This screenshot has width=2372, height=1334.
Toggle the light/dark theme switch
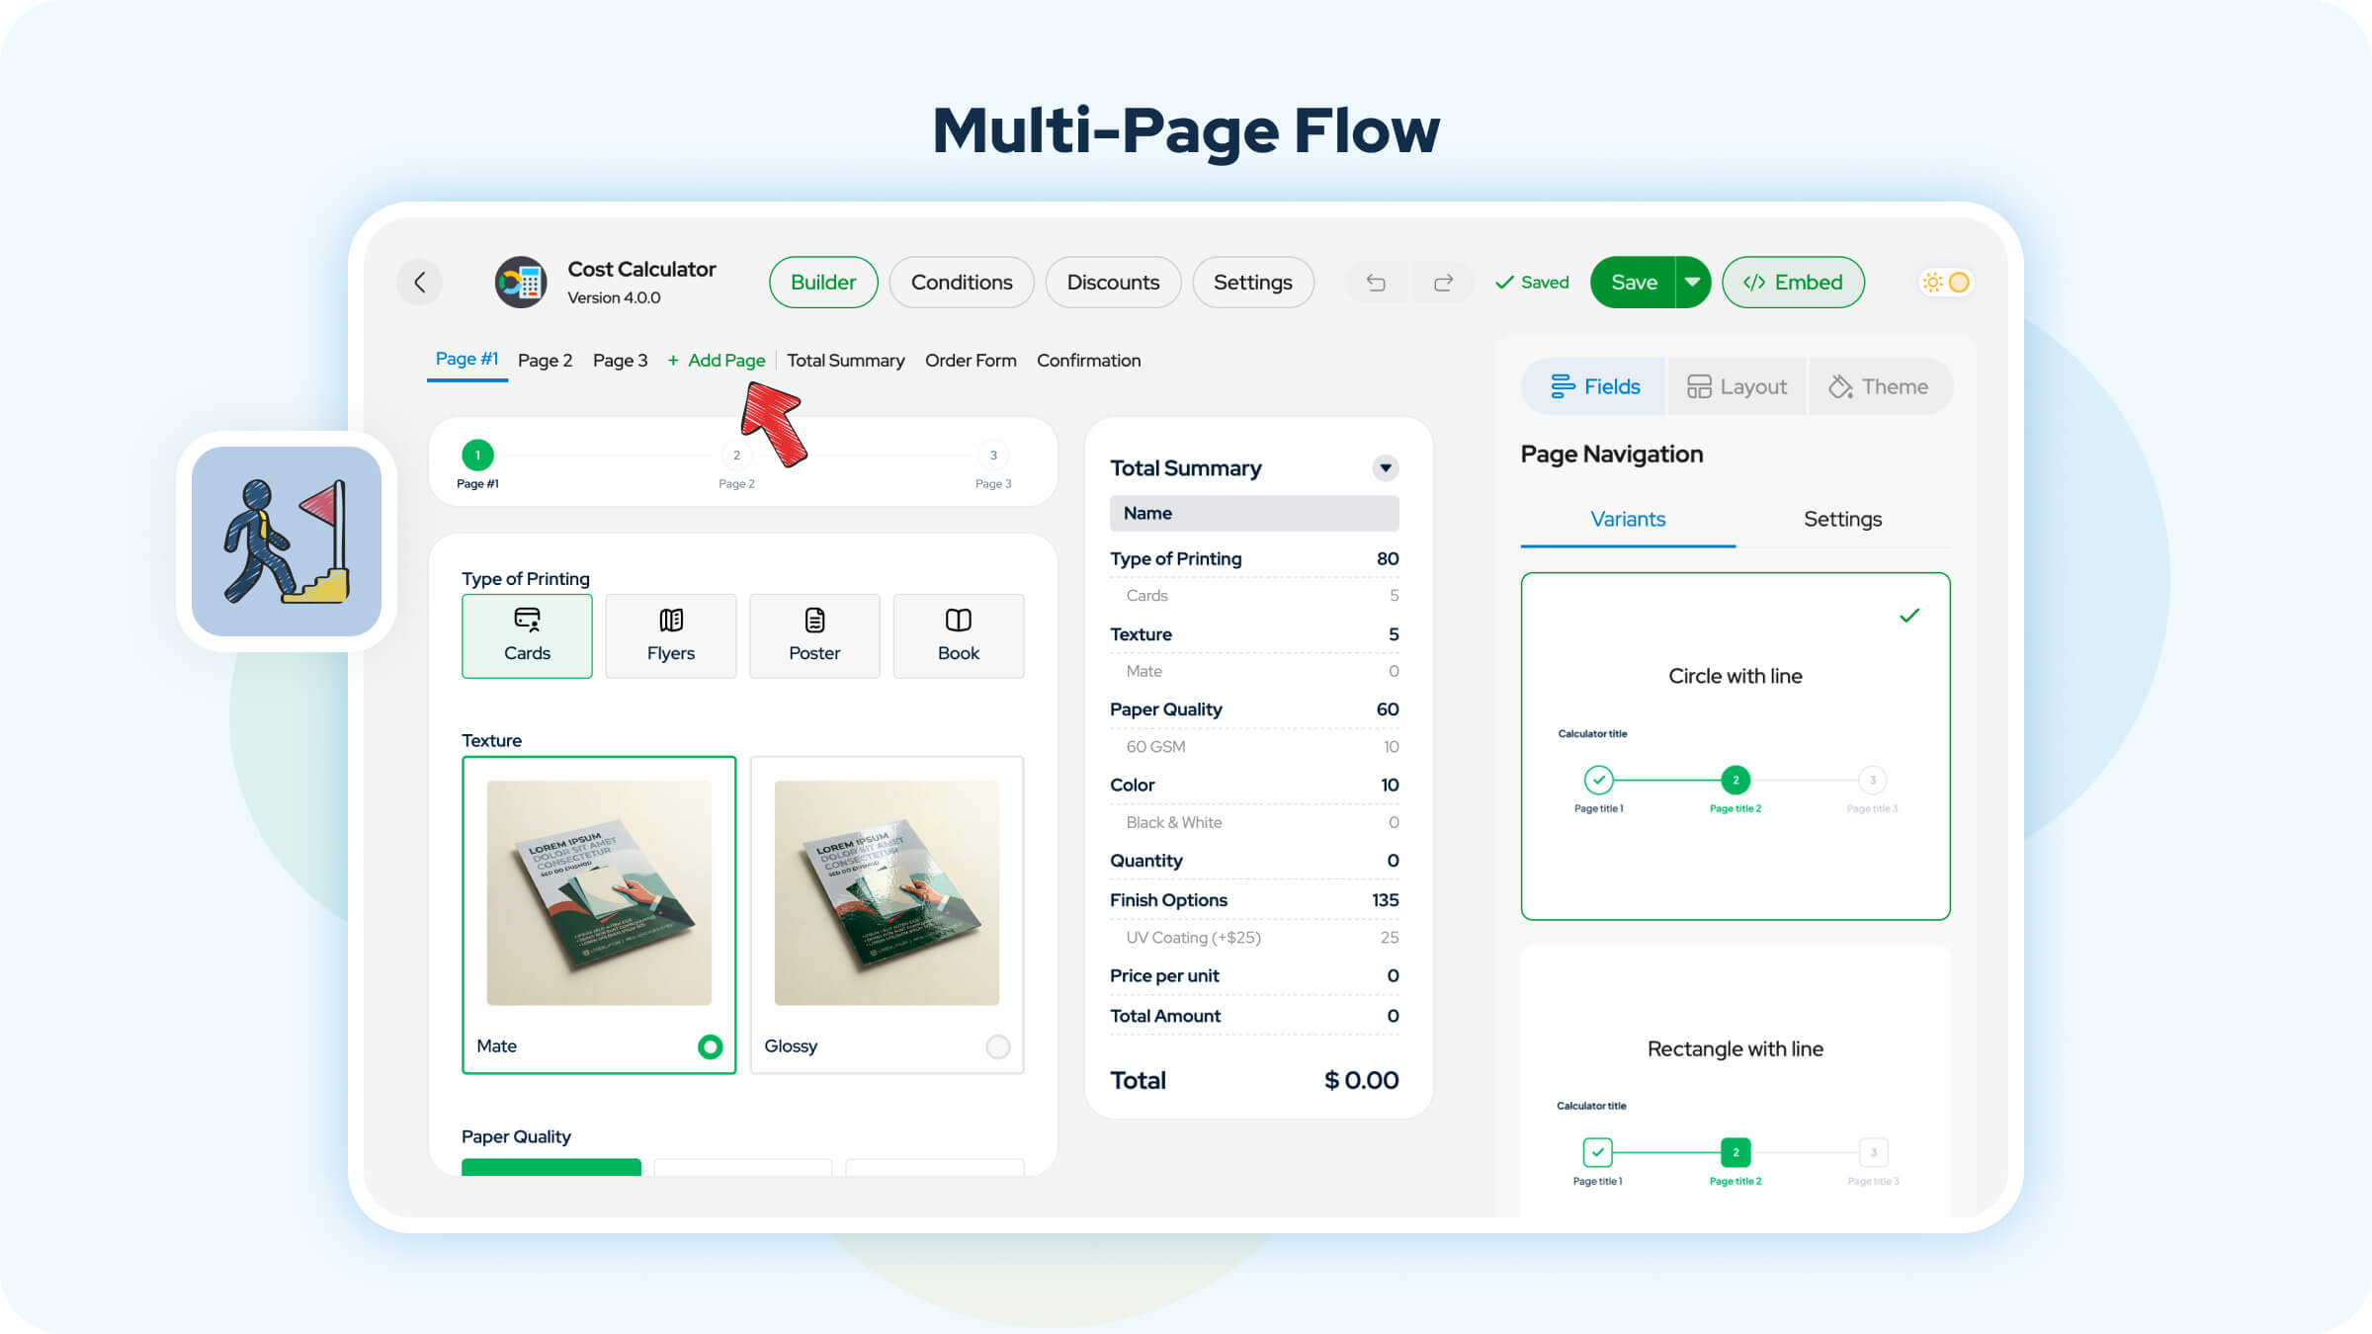click(1945, 283)
